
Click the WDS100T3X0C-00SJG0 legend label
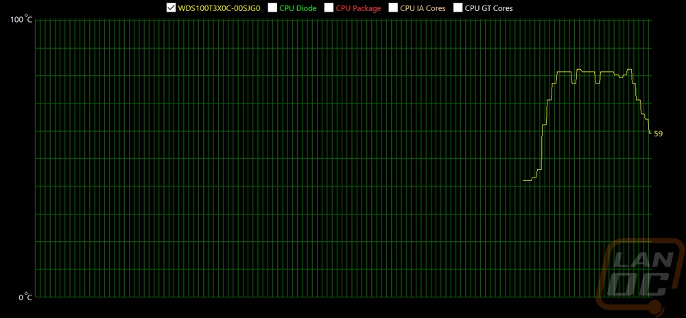coord(220,8)
